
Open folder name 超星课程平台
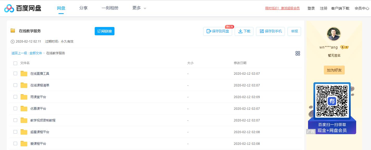click(40, 132)
